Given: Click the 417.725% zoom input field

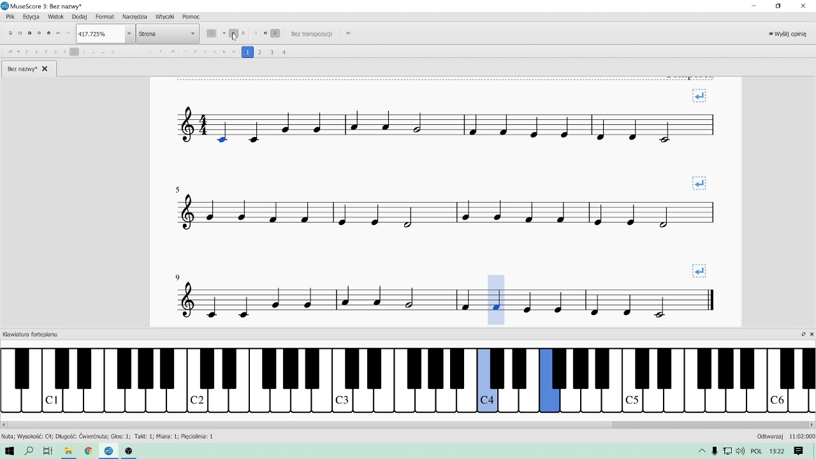Looking at the screenshot, I should point(100,34).
